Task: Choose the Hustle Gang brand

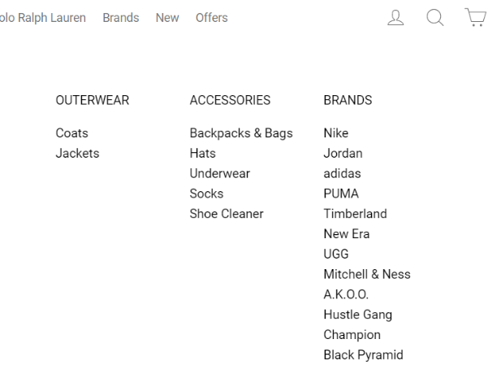Action: 358,315
